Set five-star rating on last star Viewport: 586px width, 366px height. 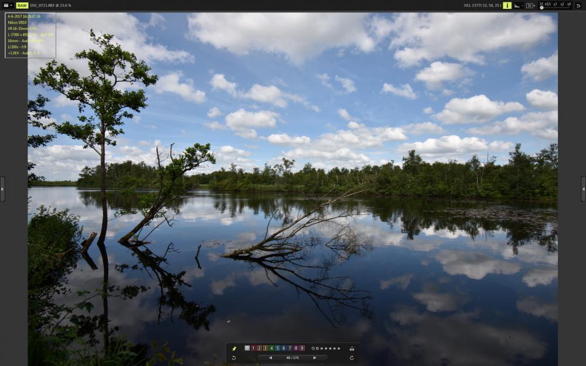click(x=339, y=348)
